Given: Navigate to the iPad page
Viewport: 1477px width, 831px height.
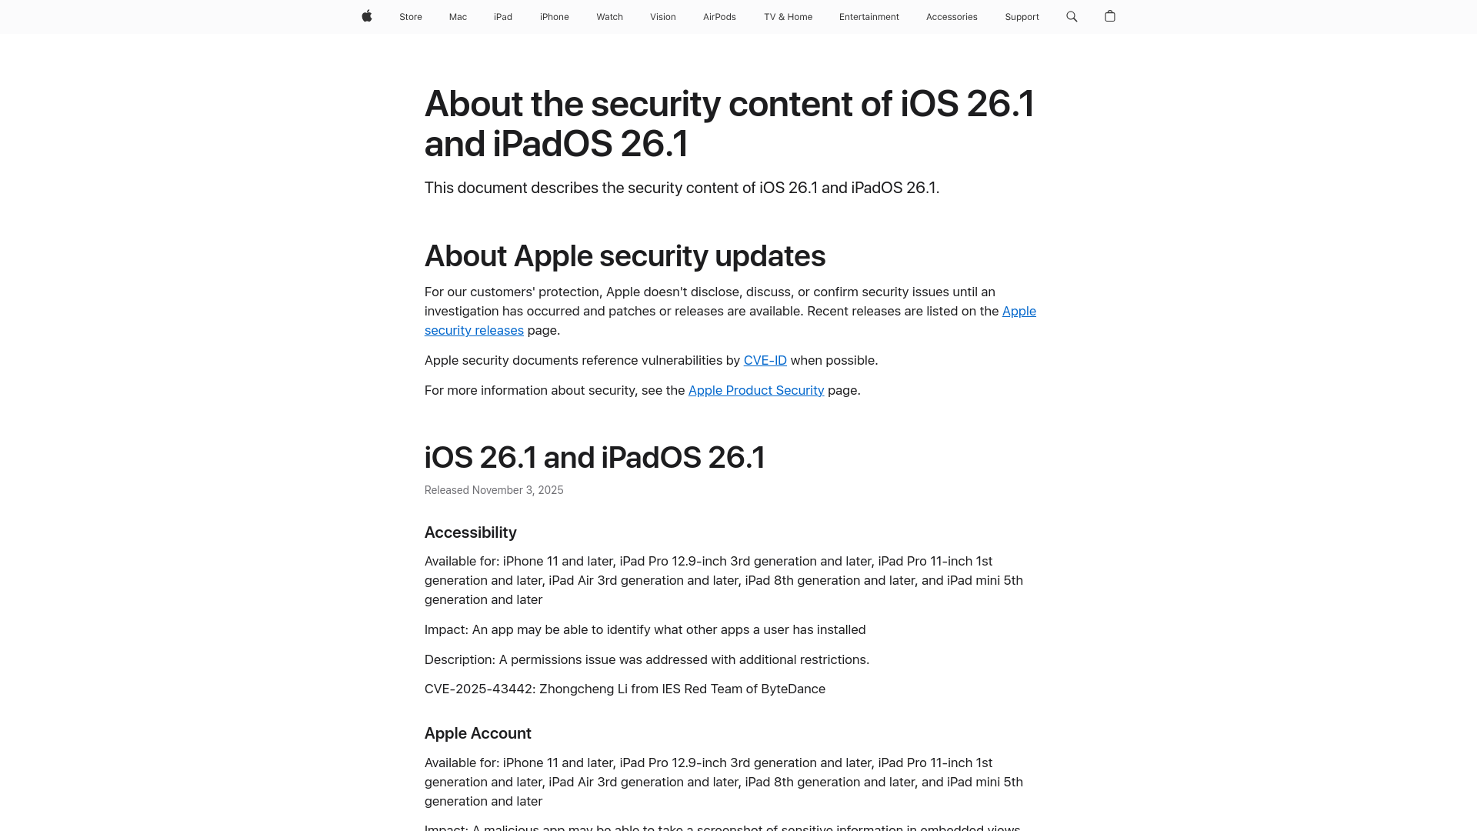Looking at the screenshot, I should pyautogui.click(x=502, y=16).
